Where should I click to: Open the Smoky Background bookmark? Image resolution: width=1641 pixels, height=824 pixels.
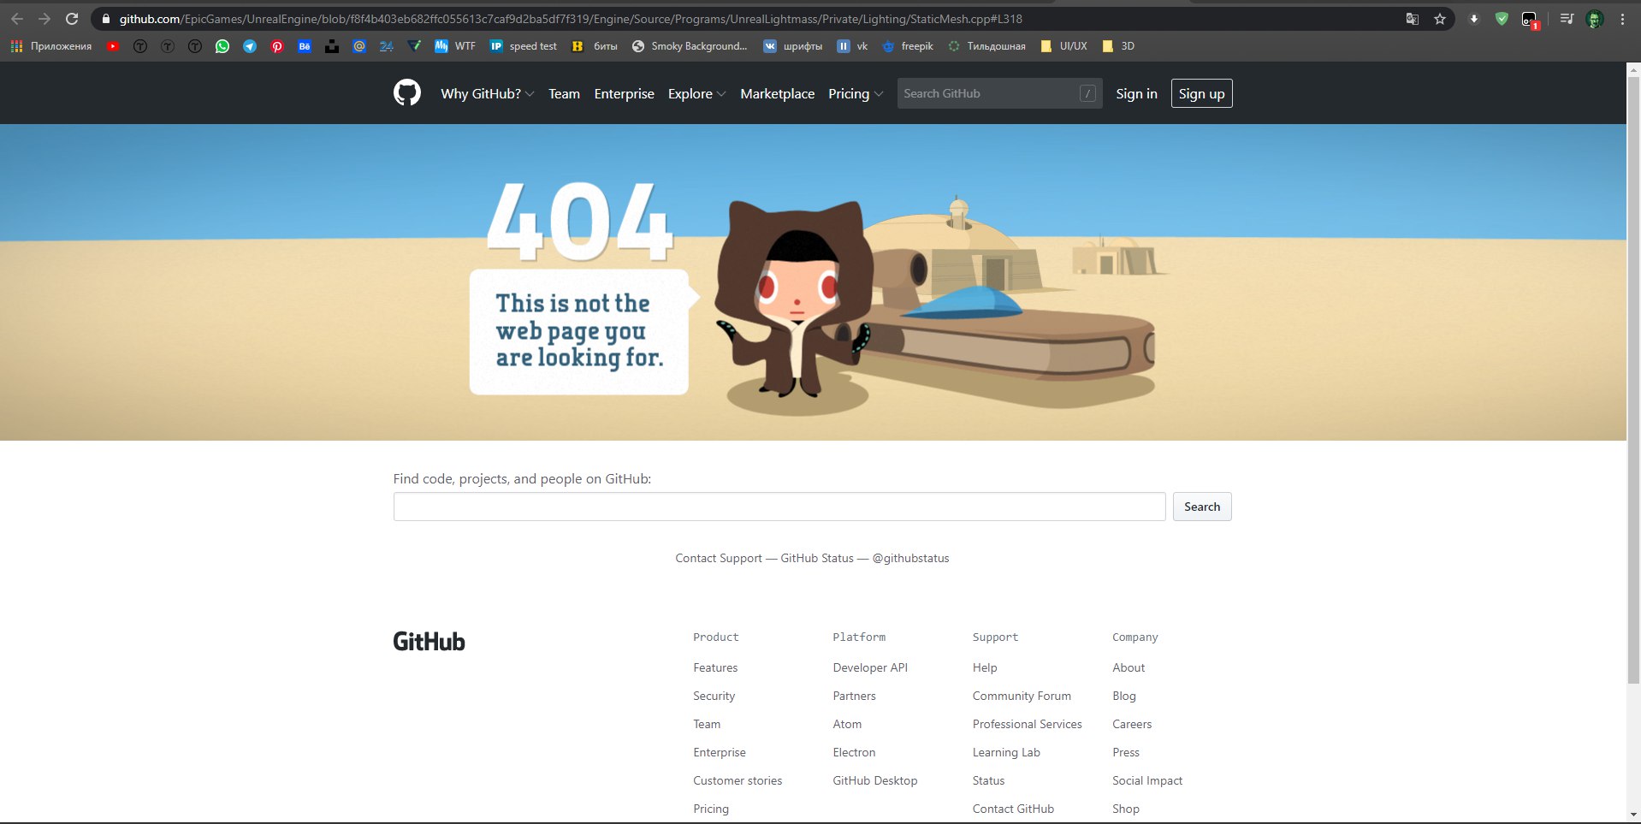(690, 46)
